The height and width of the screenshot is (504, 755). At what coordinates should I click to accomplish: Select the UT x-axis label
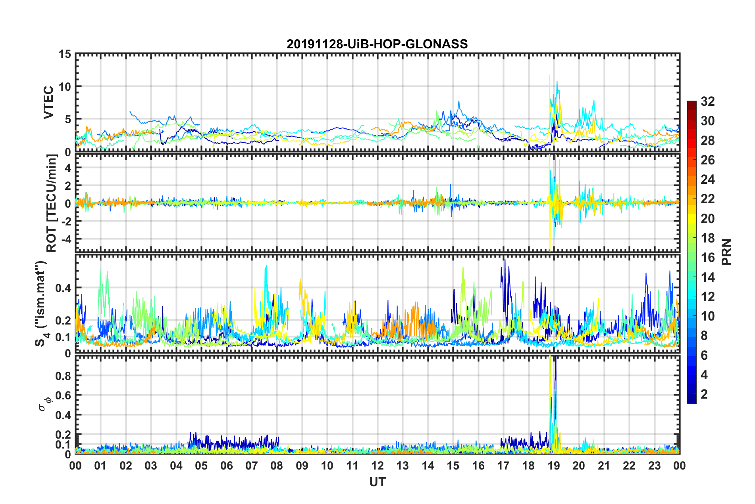coord(377,481)
